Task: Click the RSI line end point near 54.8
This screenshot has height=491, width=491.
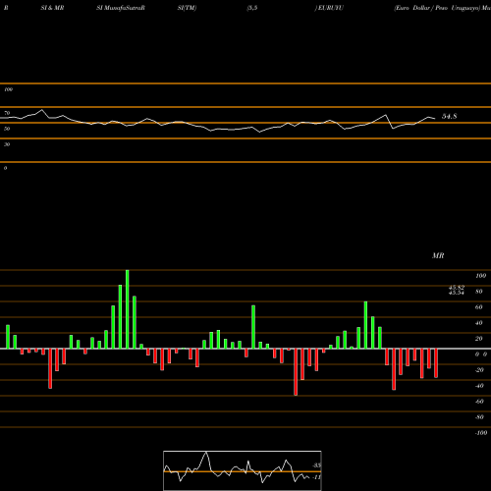Action: tap(435, 118)
